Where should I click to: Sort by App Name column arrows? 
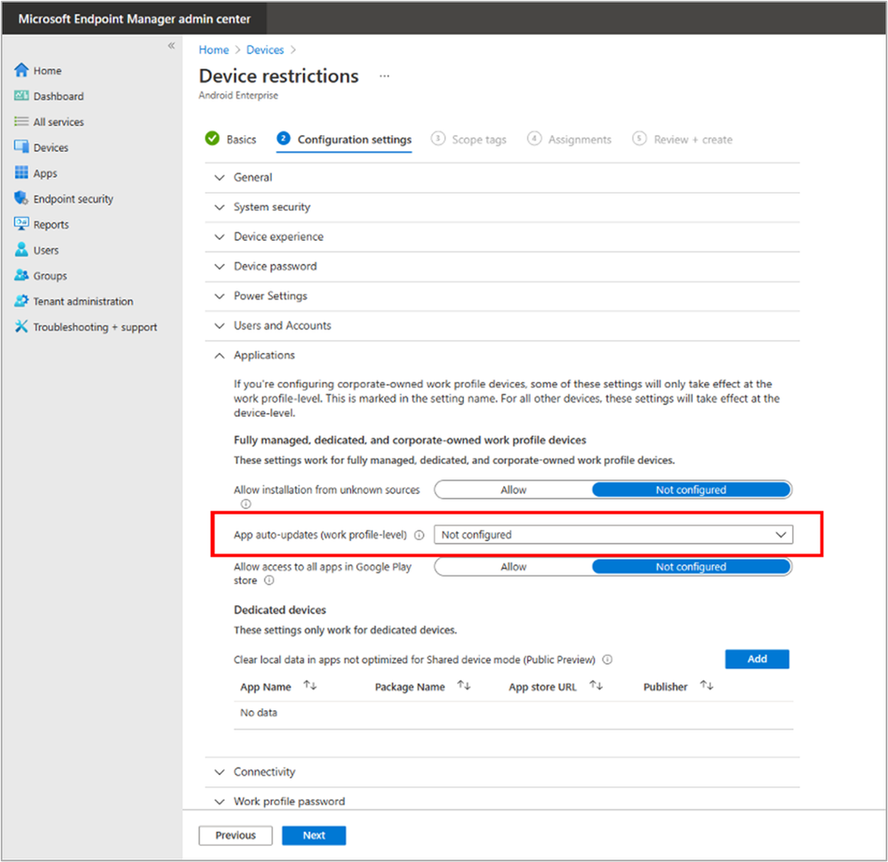(x=310, y=685)
